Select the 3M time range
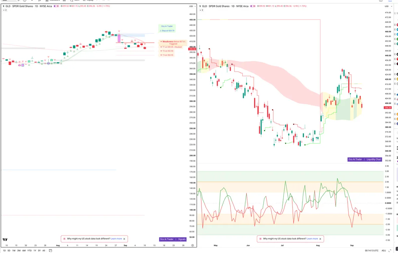Screen dimensions: 398x253 (x=19, y=250)
